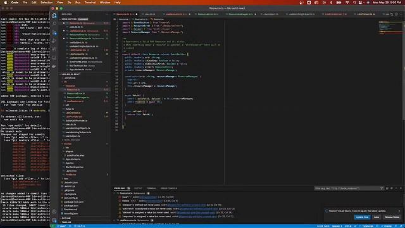Image resolution: width=405 pixels, height=228 pixels.
Task: Click the TypeScript language mode in the status bar
Action: [368, 226]
